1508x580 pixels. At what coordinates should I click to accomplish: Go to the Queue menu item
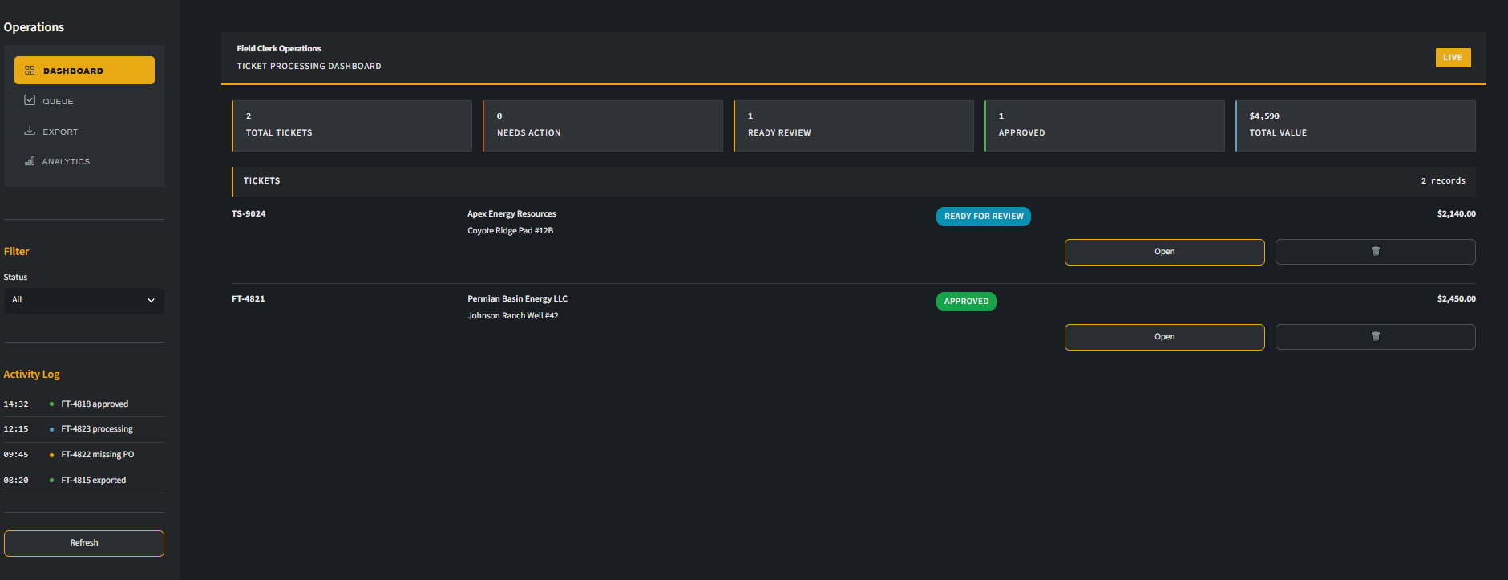pos(58,101)
